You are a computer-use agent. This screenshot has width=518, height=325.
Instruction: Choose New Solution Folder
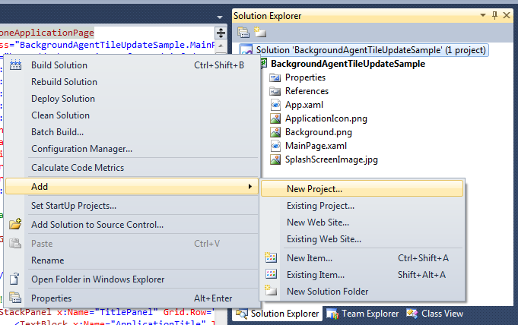(x=362, y=292)
